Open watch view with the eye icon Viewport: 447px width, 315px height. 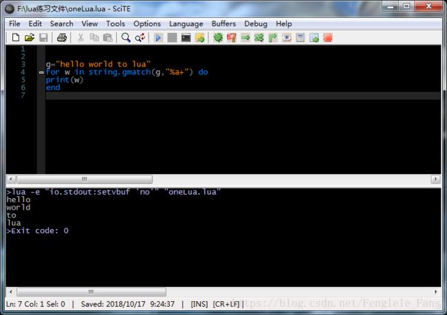pyautogui.click(x=287, y=38)
